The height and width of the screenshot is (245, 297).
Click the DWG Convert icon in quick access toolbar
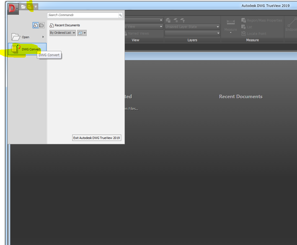30,7
